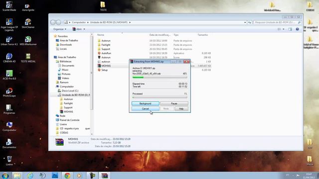Sort by the Tamanho column header
Viewport: 319px width, 179px height.
coord(203,35)
